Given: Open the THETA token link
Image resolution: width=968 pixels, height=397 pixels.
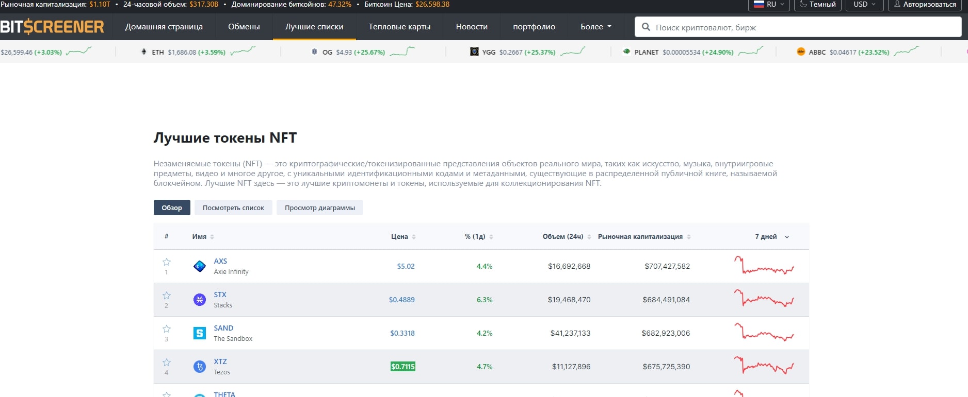Looking at the screenshot, I should pyautogui.click(x=224, y=394).
